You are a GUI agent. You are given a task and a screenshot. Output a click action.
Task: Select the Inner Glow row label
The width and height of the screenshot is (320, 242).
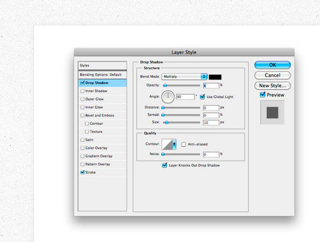click(x=94, y=107)
